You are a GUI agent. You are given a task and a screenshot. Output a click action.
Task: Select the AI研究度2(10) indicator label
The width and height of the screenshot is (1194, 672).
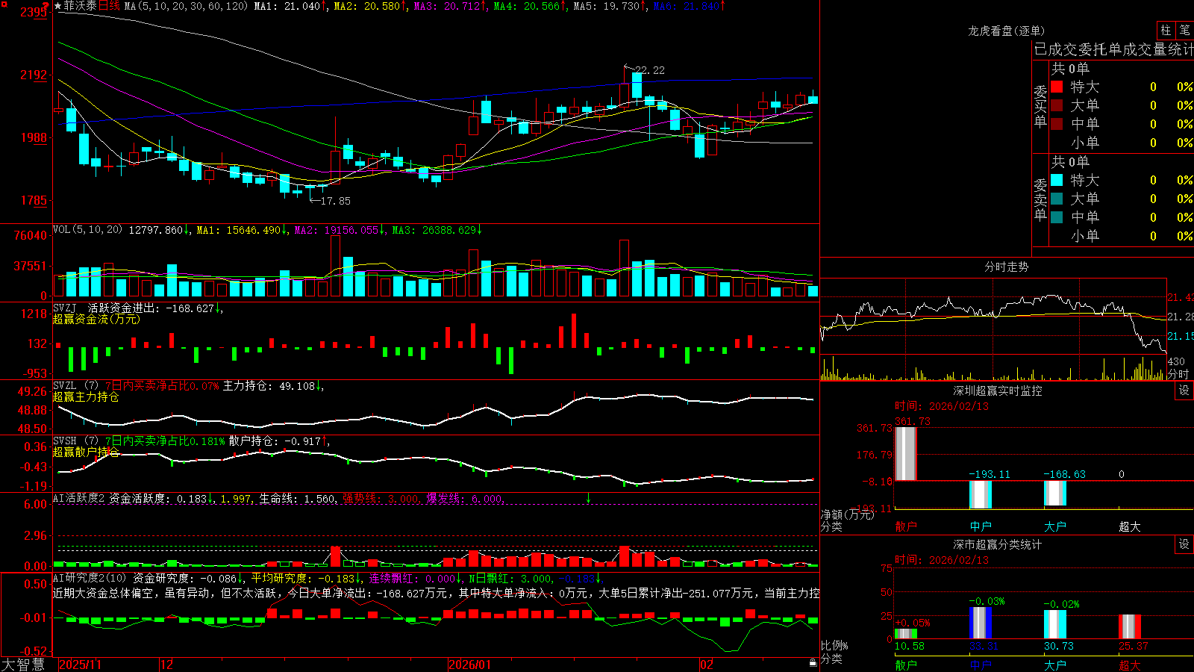90,578
